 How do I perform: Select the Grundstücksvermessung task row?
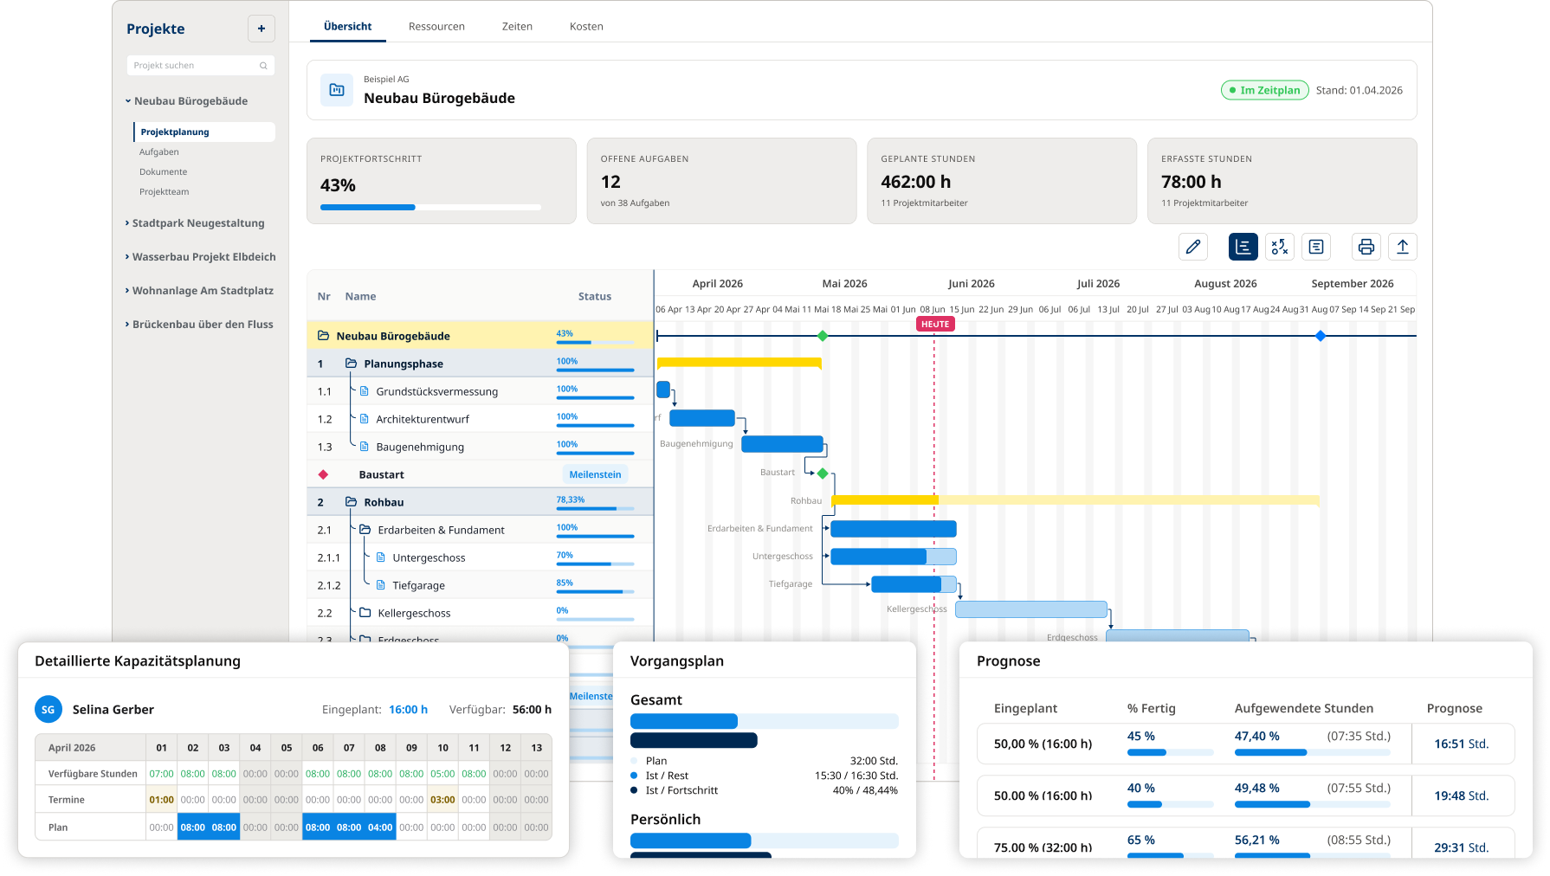coord(481,391)
